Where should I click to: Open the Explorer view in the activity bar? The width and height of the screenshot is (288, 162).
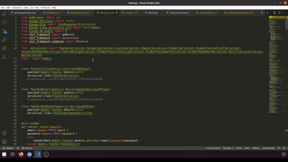click(x=4, y=13)
